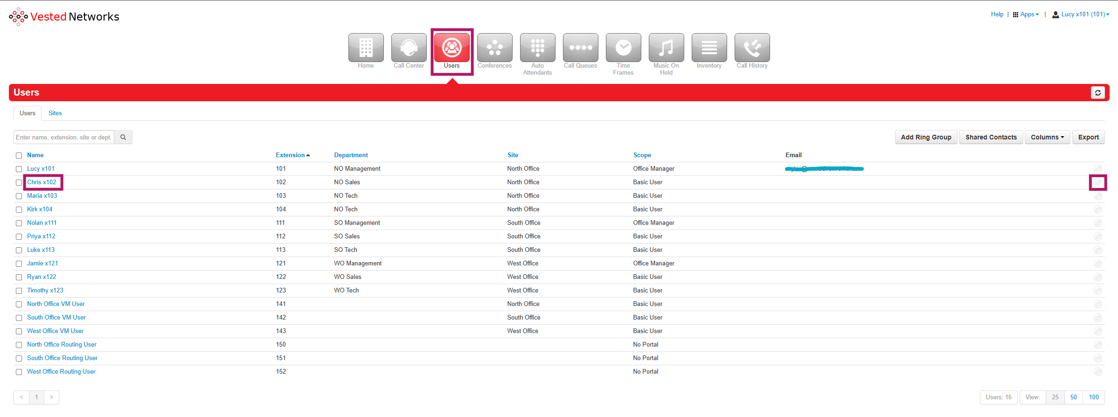Open the Call Center icon
The height and width of the screenshot is (417, 1118).
click(409, 48)
